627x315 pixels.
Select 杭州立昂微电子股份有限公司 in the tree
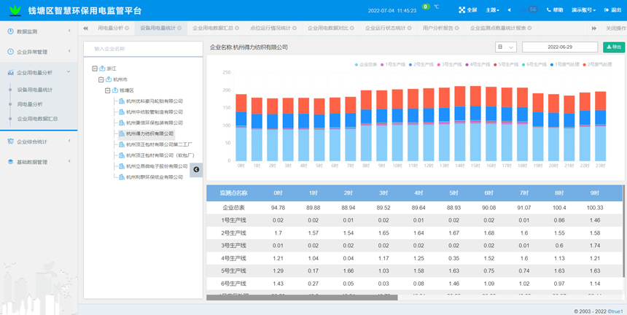156,166
